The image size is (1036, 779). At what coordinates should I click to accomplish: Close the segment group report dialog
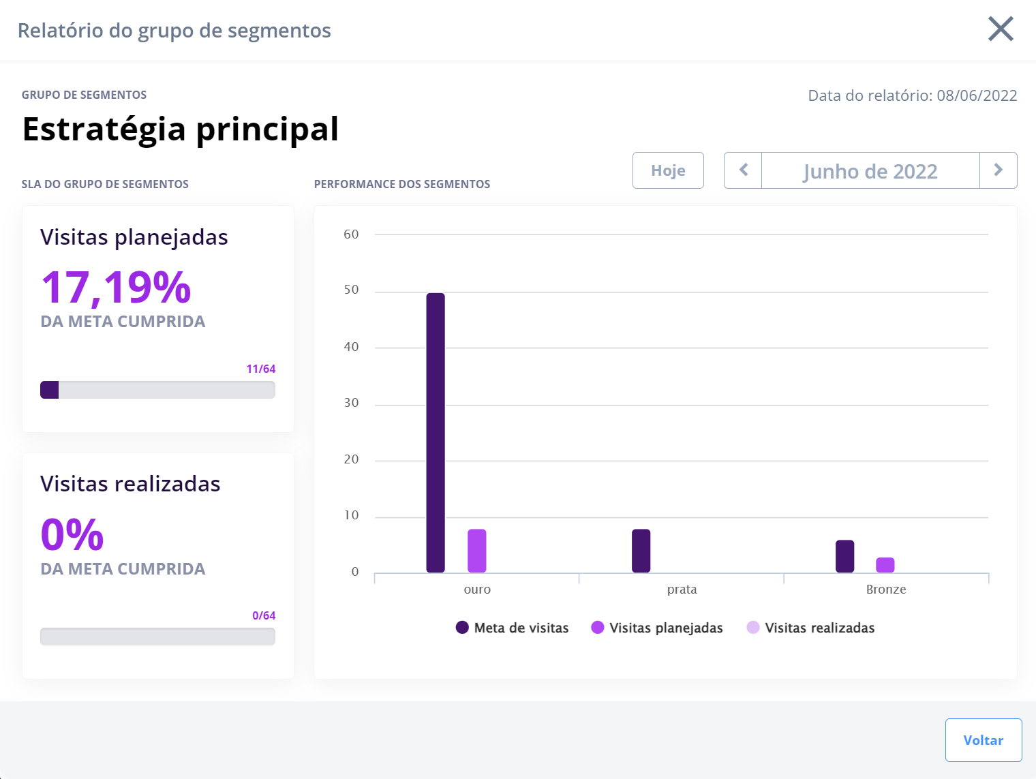point(1001,29)
